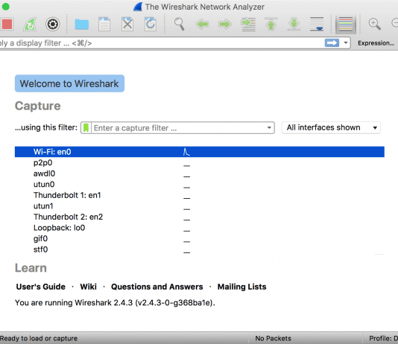The height and width of the screenshot is (344, 398).
Task: Toggle packet list colorize rules
Action: 346,25
